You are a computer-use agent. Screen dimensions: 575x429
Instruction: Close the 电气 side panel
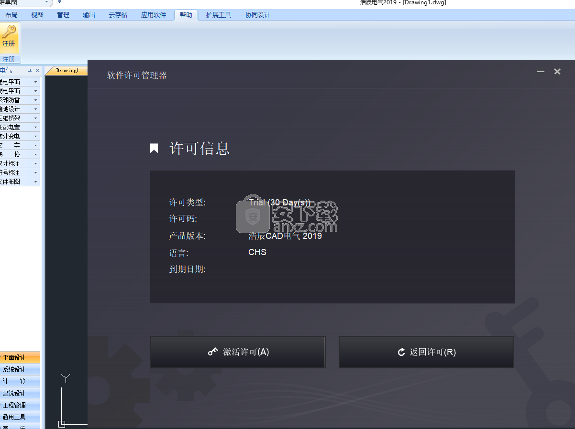(38, 71)
